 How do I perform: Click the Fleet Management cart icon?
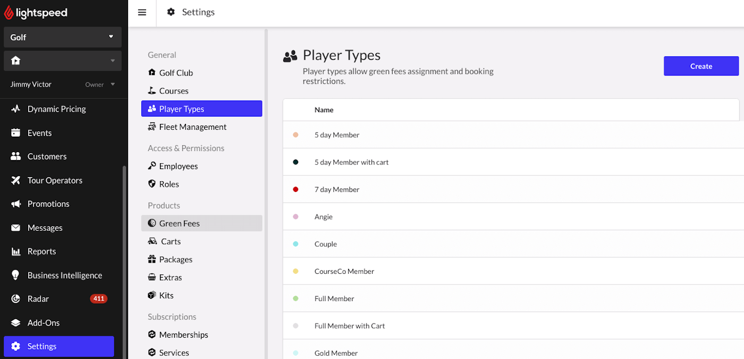152,127
